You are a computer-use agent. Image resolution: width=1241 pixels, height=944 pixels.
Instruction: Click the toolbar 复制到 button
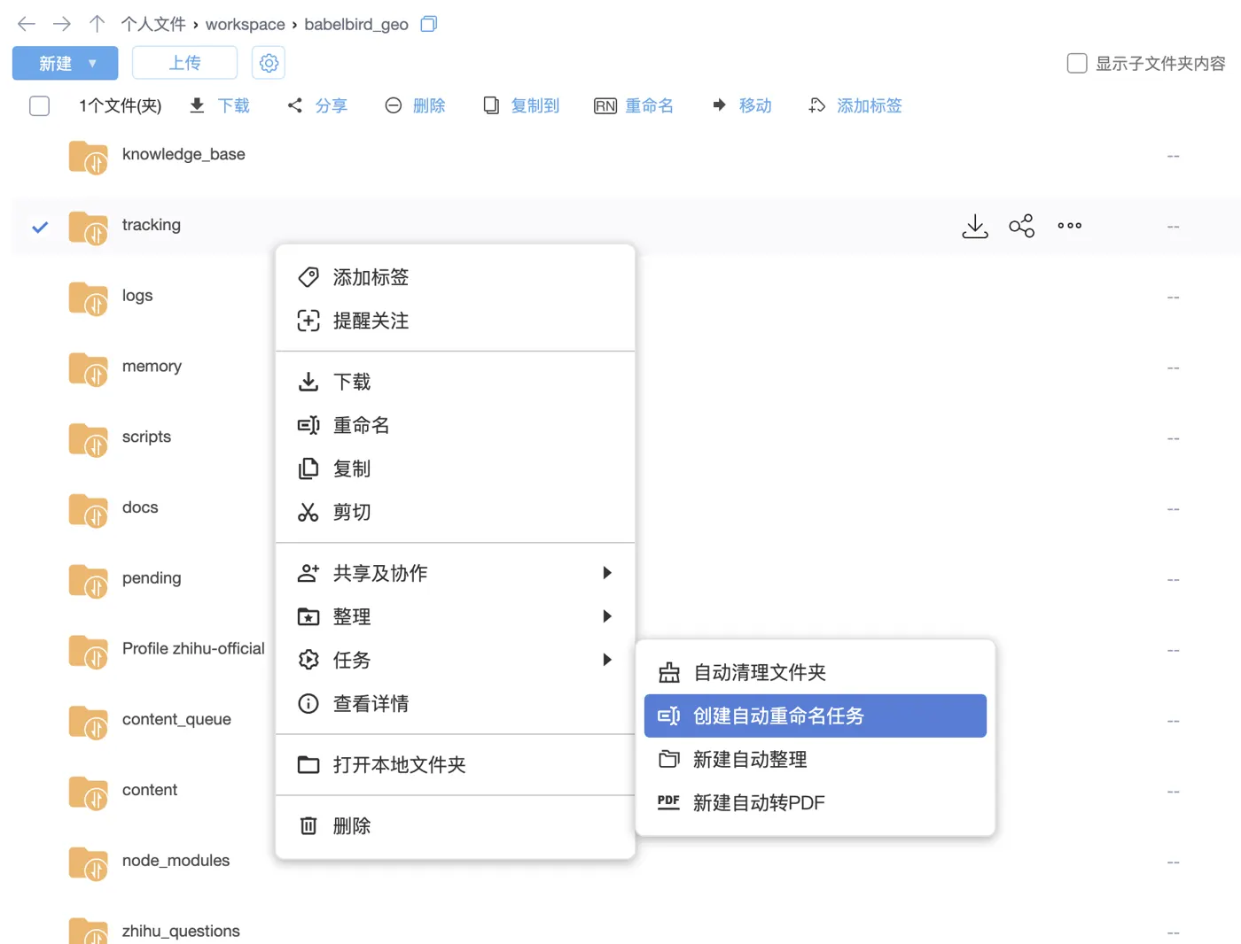coord(521,106)
